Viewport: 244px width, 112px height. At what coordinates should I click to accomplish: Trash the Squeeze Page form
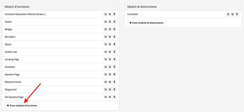tap(114, 74)
